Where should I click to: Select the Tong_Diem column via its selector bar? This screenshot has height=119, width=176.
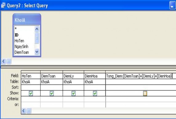coord(141,72)
